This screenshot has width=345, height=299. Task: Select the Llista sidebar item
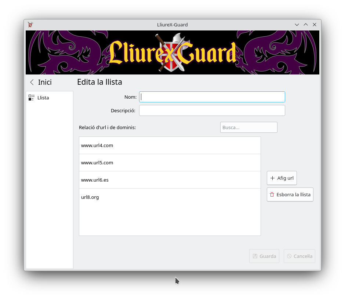[x=50, y=98]
